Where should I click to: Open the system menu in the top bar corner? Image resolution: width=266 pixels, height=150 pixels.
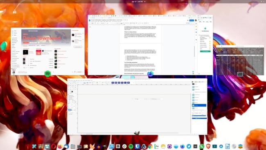[262, 2]
